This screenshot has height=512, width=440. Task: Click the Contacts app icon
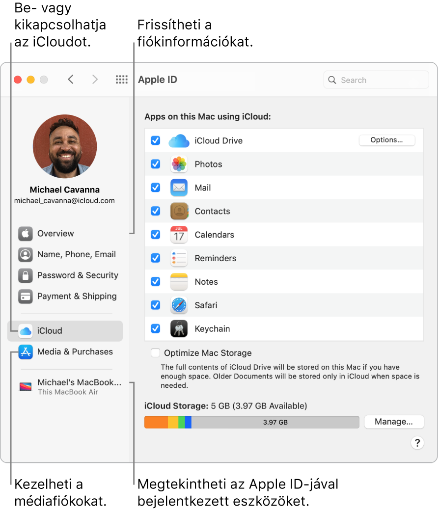pos(179,211)
